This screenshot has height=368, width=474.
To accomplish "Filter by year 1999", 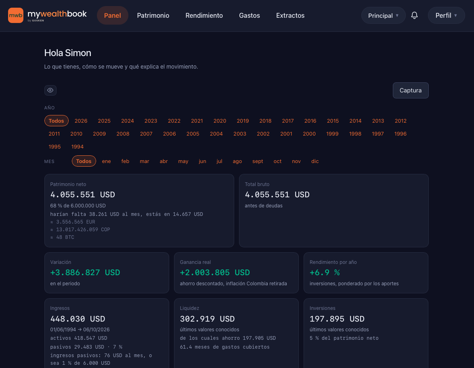I will tap(332, 134).
